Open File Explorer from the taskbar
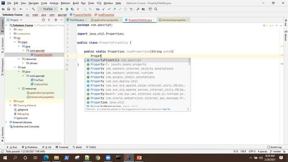The image size is (288, 162). point(56,158)
